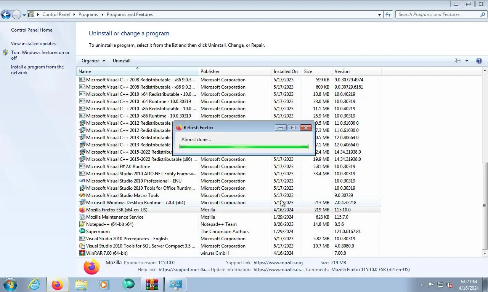Click the Refresh Firefox progress bar
Viewport: 488px width, 292px height.
coord(244,146)
